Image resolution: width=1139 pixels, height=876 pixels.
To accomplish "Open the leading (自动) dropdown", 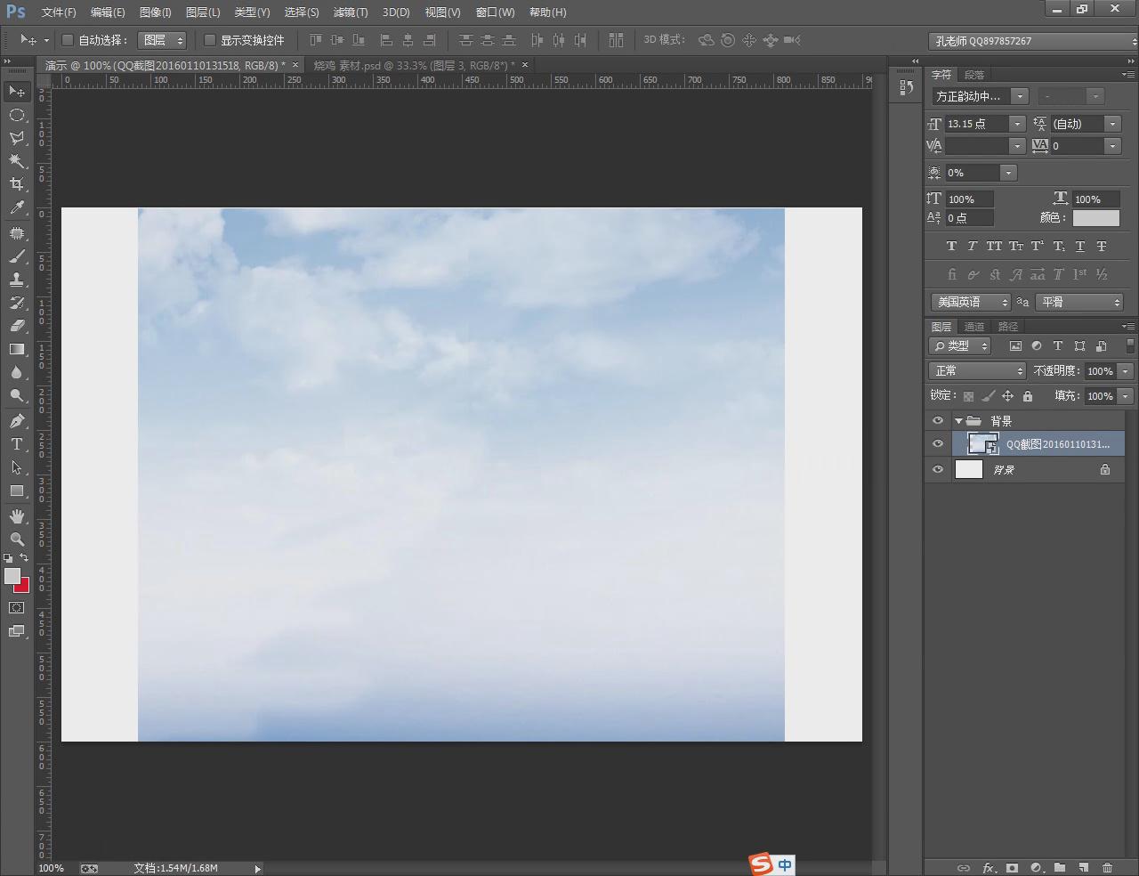I will pos(1112,124).
